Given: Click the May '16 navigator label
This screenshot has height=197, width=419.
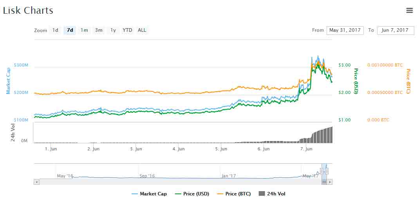Looking at the screenshot, I should click(x=65, y=176).
